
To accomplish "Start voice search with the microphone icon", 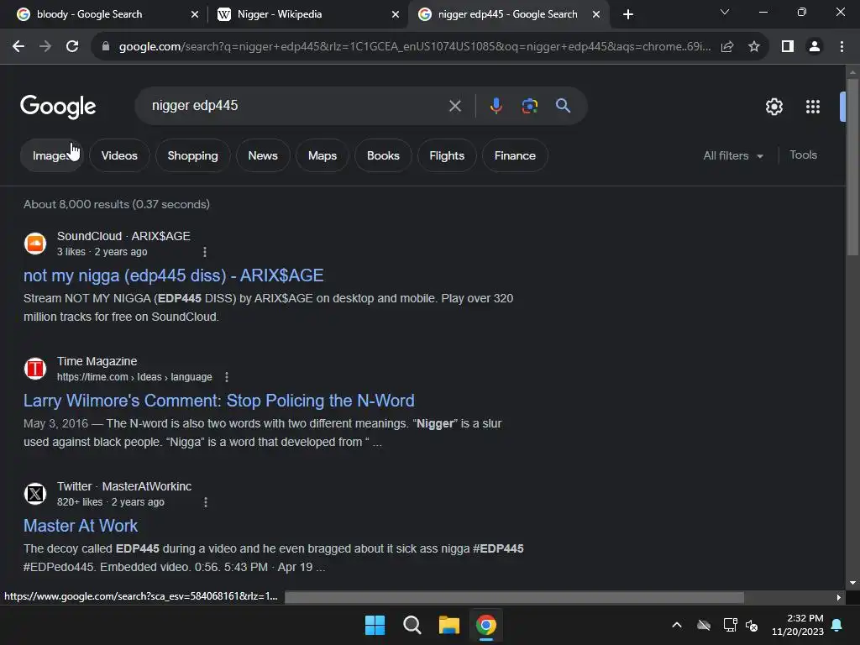I will point(496,106).
